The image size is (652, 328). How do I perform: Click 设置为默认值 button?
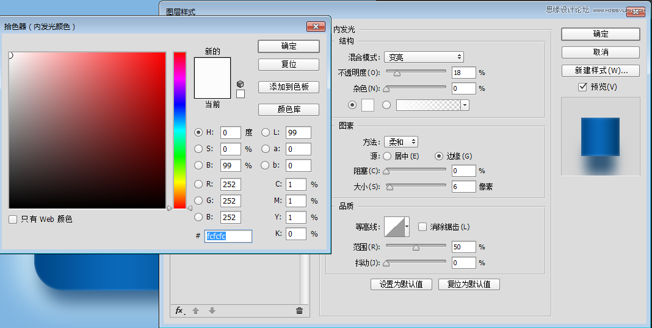tap(401, 284)
